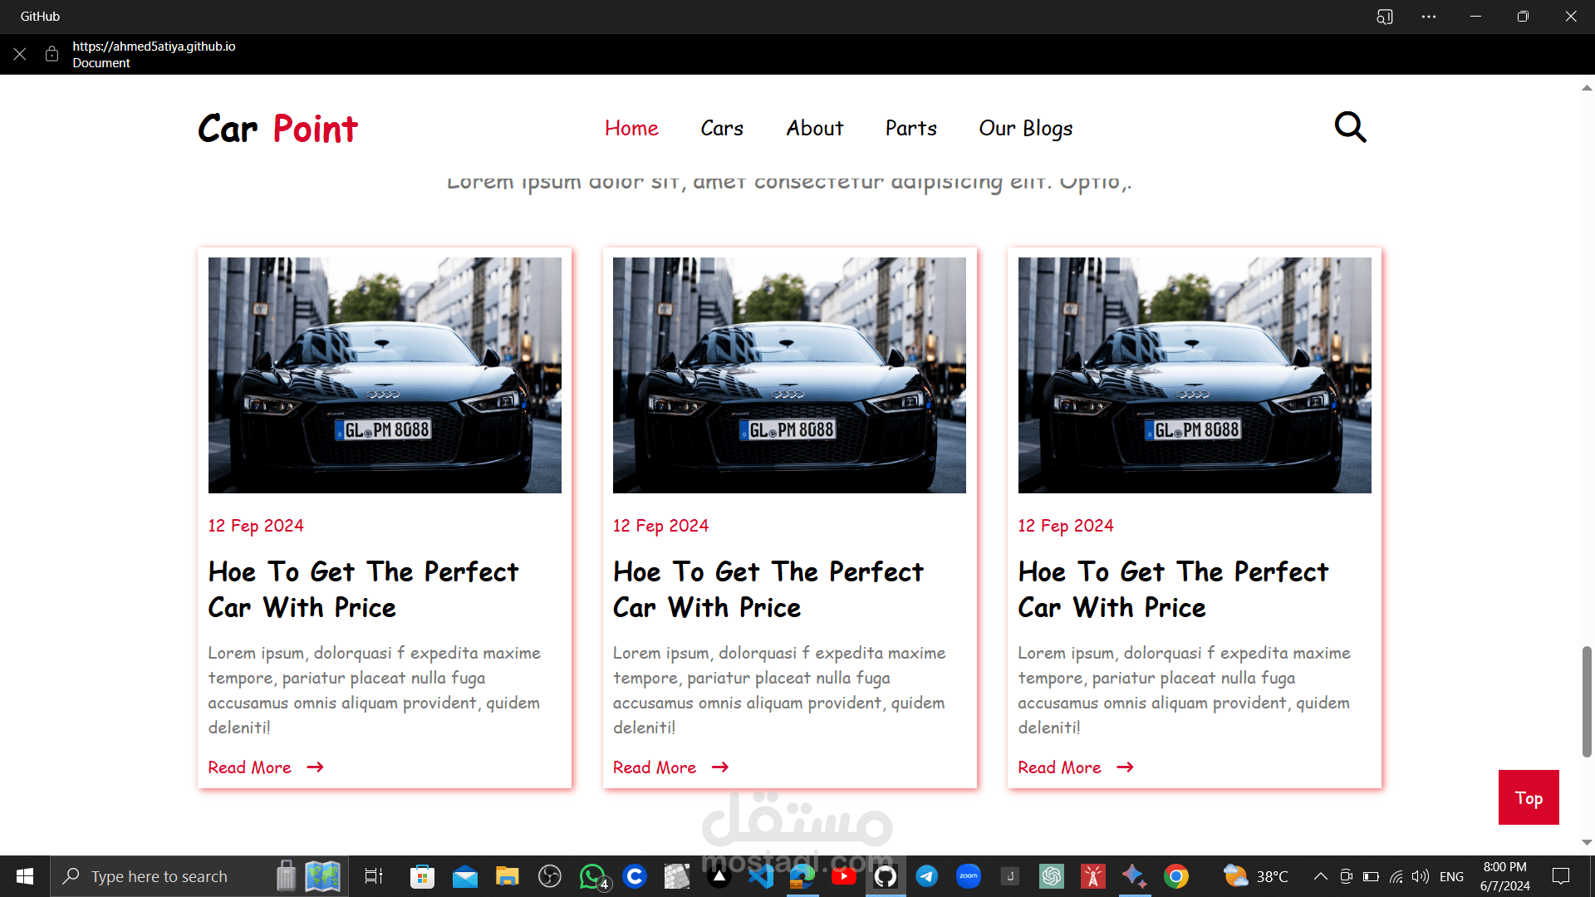Open the Cars navigation menu item
The width and height of the screenshot is (1595, 897).
point(721,128)
